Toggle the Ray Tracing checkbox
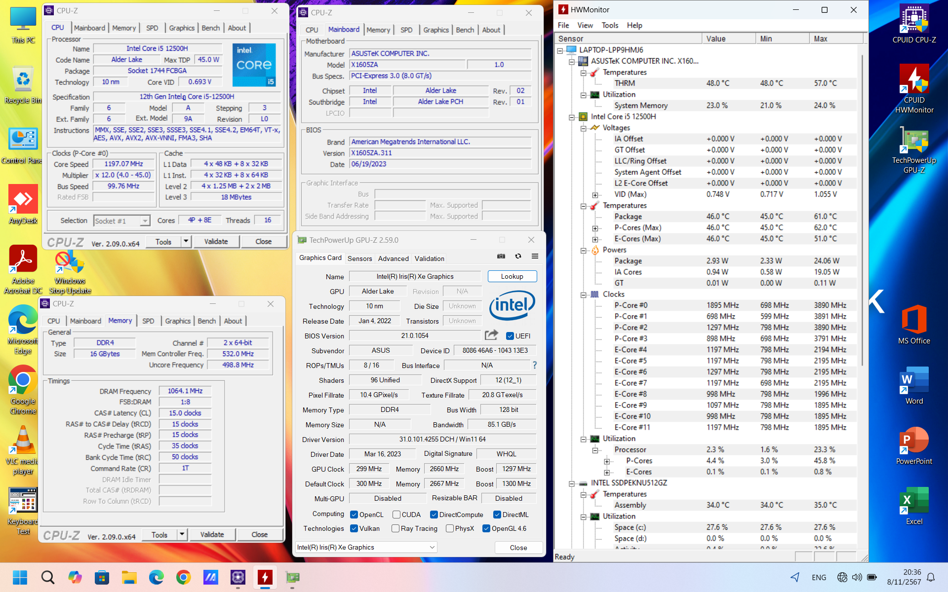948x592 pixels. coord(395,528)
